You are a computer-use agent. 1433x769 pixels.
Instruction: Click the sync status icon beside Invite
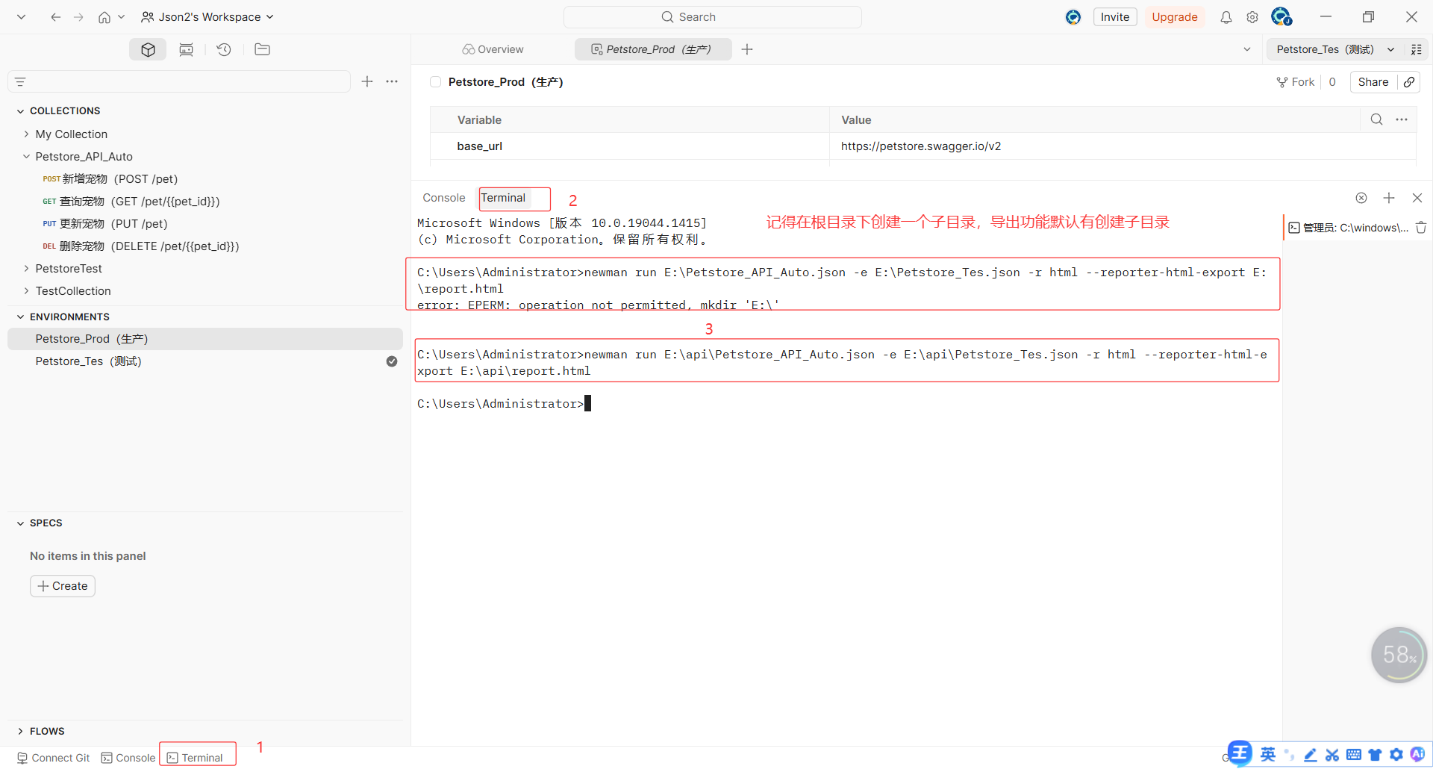click(x=1073, y=17)
